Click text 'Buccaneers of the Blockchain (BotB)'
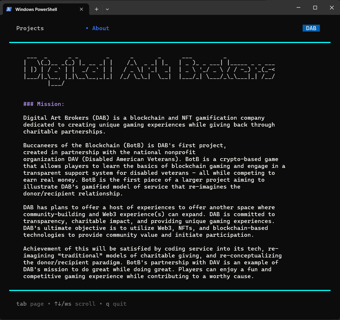340x320 pixels. click(83, 145)
